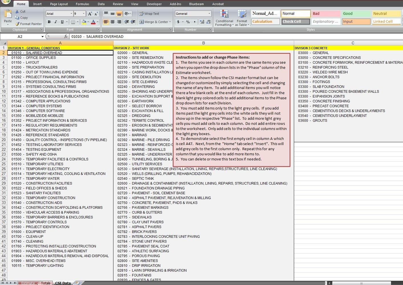Switch to the Formulas ribbon tab

(82, 4)
